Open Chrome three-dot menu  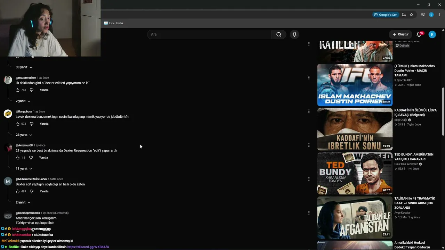coord(439,15)
